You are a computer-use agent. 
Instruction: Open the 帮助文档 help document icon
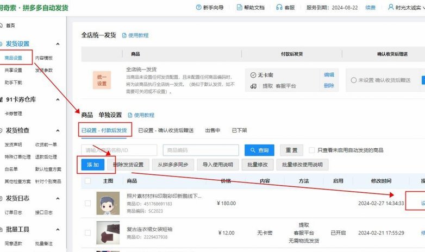[x=239, y=7]
